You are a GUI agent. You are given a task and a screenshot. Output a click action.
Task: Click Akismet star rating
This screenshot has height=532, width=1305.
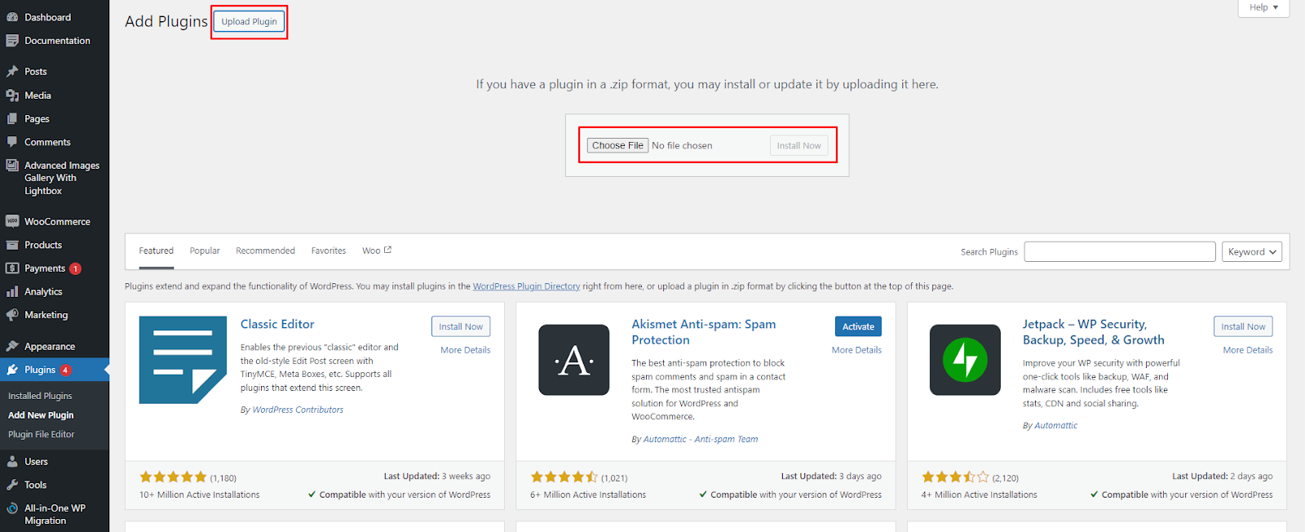tap(564, 477)
